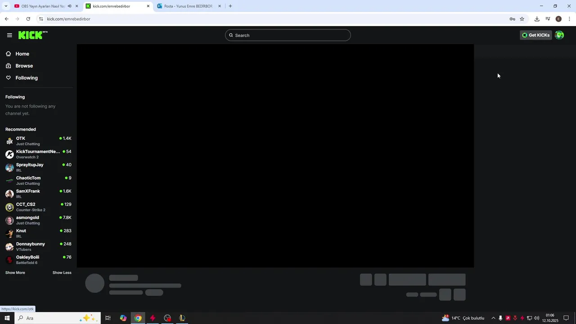
Task: Select the kick.com/emrebedirbor tab
Action: (x=117, y=6)
